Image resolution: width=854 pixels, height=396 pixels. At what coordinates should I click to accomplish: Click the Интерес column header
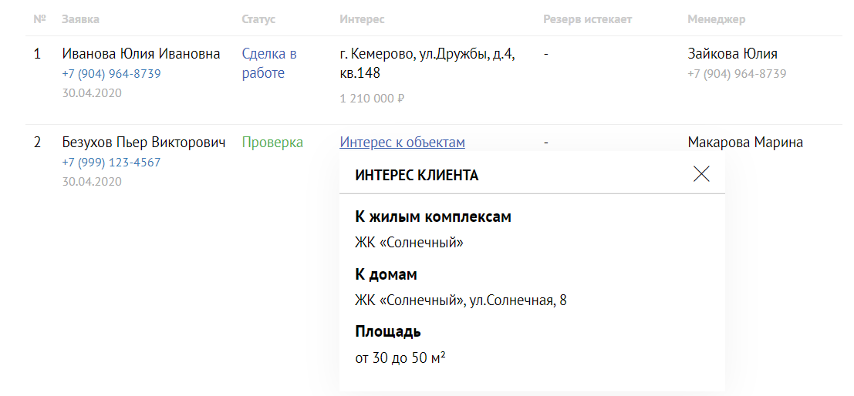point(362,19)
